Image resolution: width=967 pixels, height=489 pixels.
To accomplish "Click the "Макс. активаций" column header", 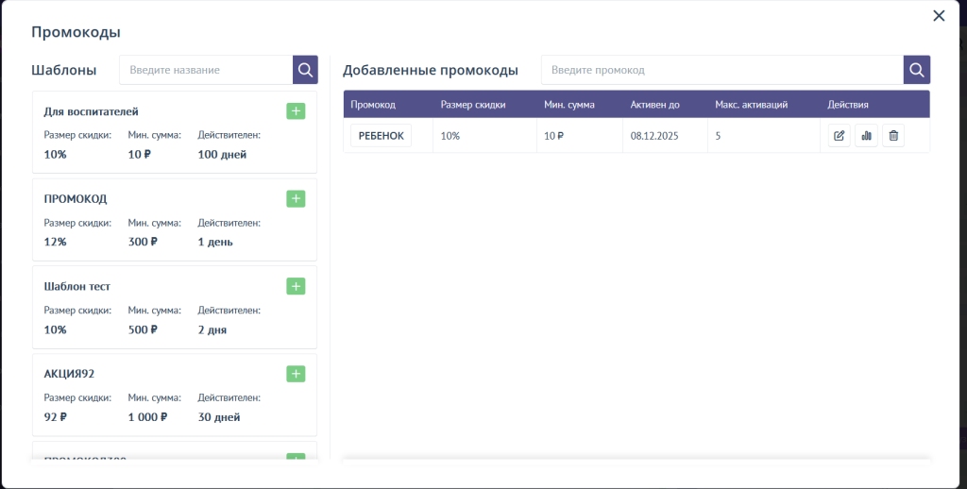I will tap(751, 105).
